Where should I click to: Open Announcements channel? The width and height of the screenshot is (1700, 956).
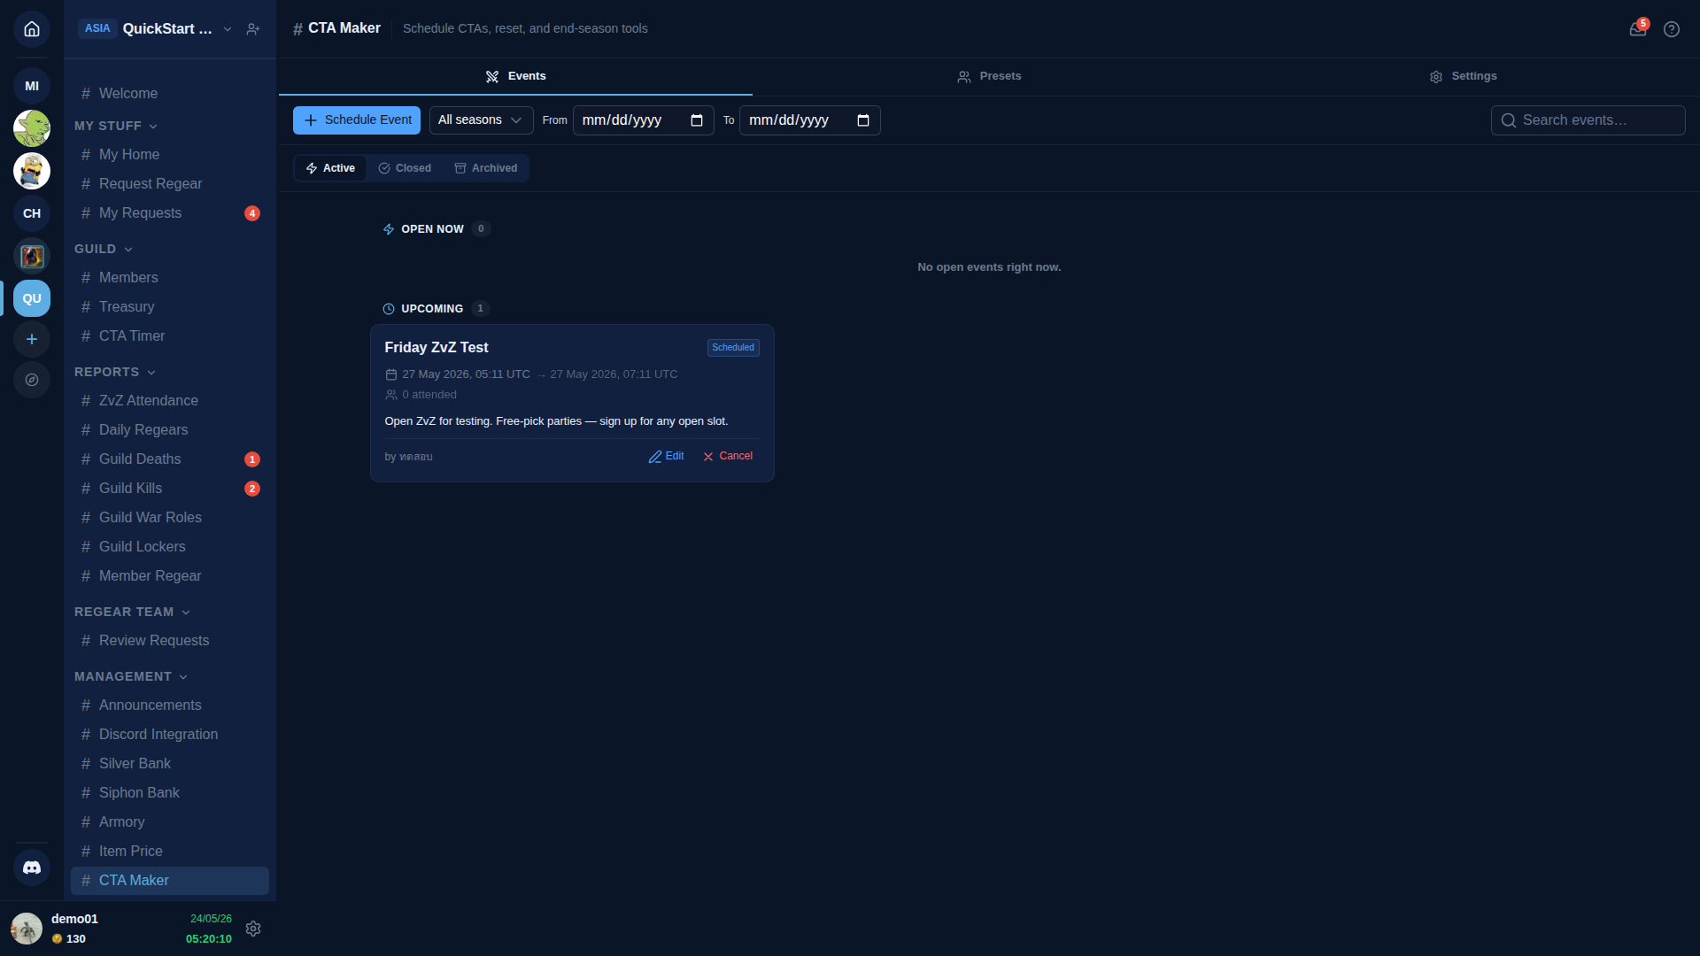pos(170,705)
